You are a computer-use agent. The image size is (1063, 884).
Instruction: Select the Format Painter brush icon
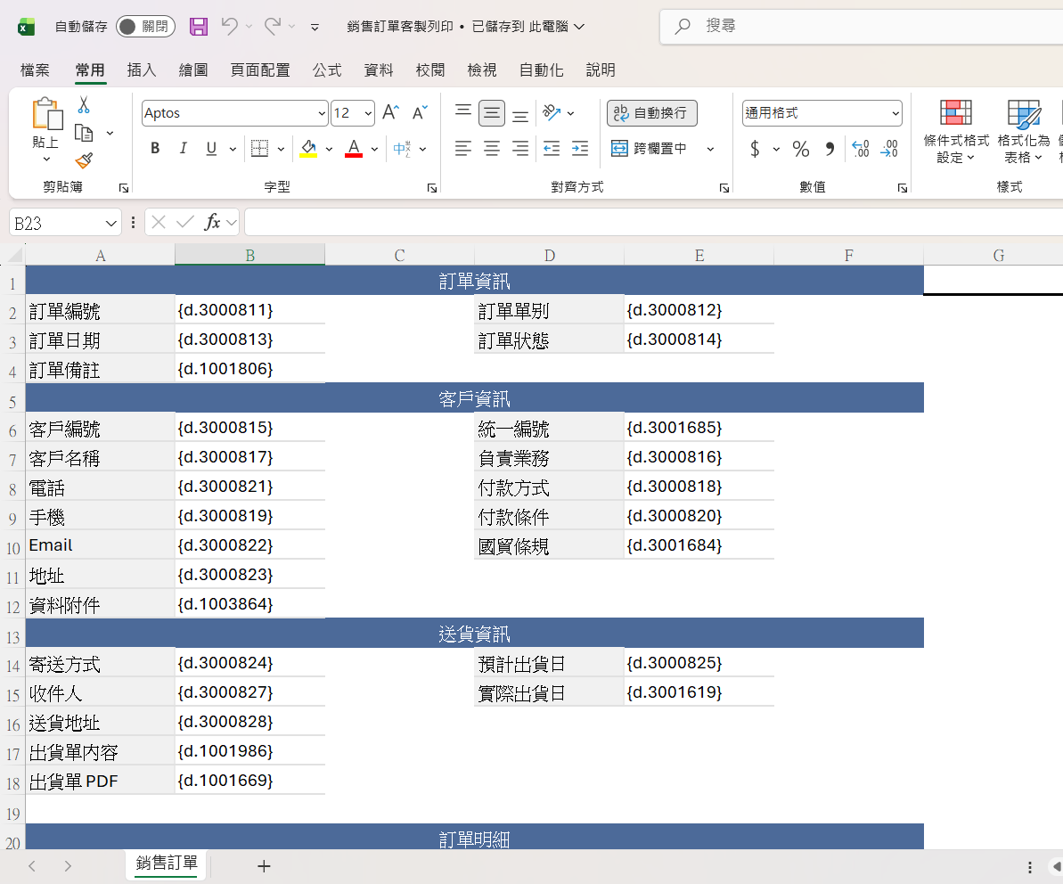pyautogui.click(x=84, y=160)
